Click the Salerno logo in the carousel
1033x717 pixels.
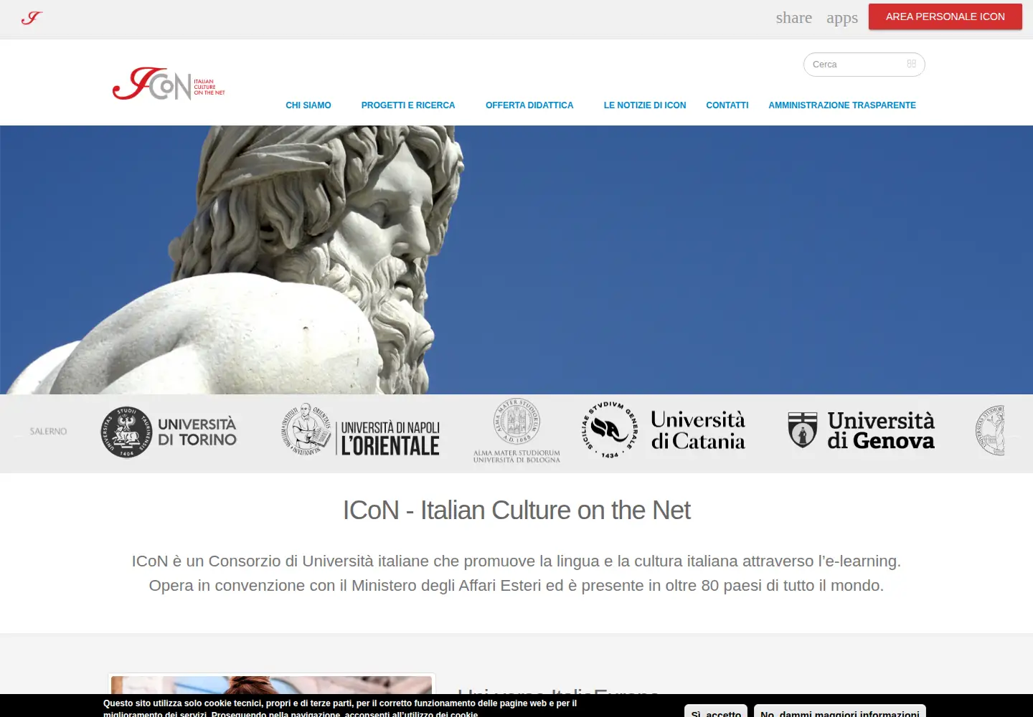click(x=48, y=431)
